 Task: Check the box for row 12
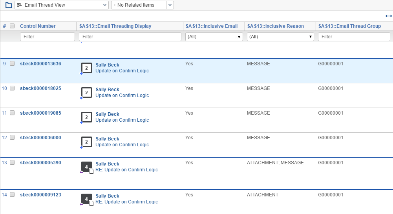pos(12,137)
